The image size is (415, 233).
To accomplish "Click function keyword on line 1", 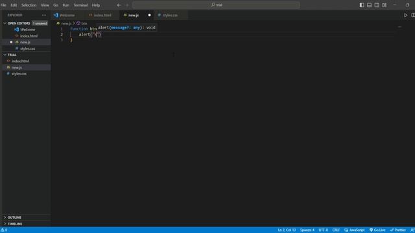I will [x=79, y=28].
